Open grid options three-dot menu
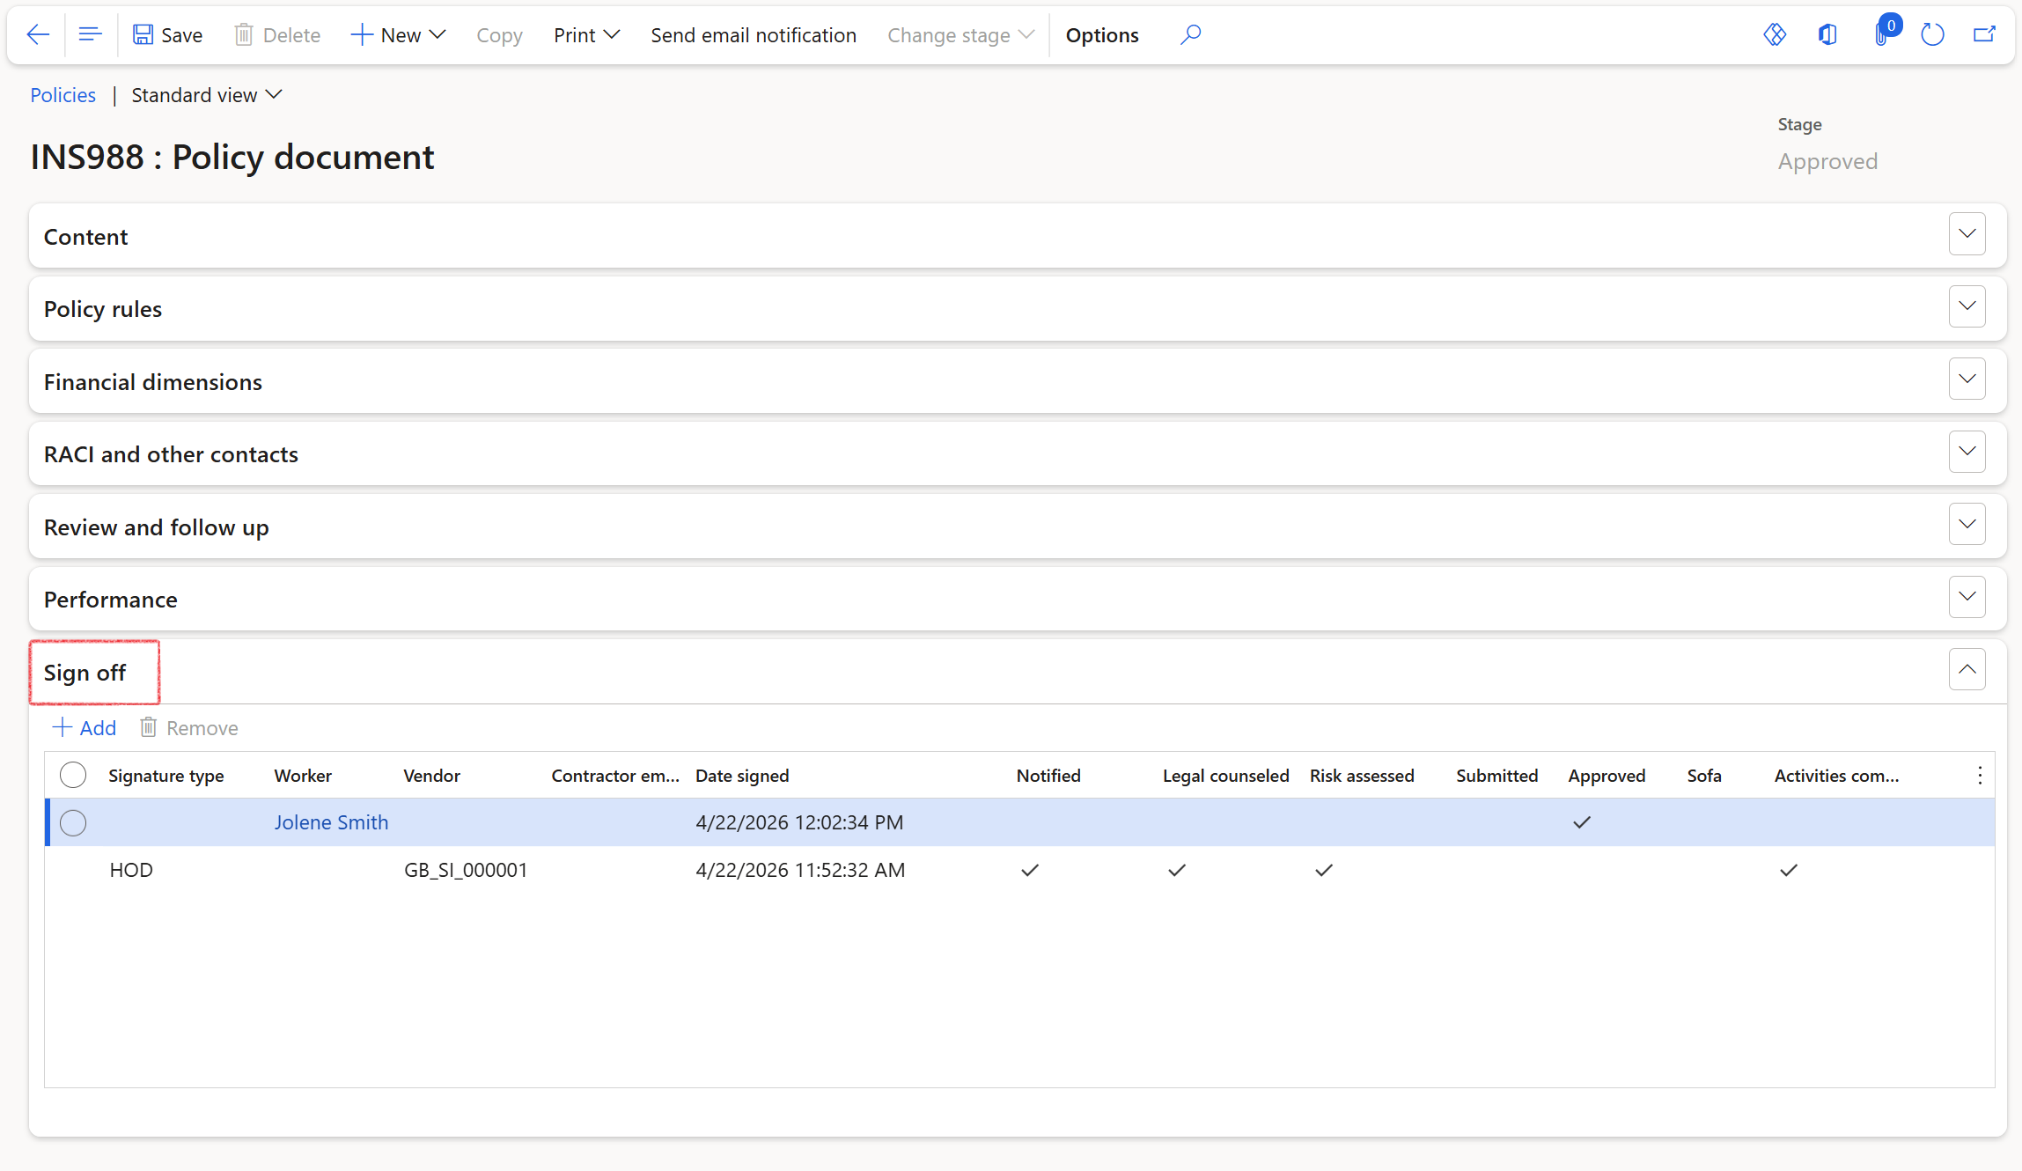The width and height of the screenshot is (2022, 1171). coord(1980,776)
